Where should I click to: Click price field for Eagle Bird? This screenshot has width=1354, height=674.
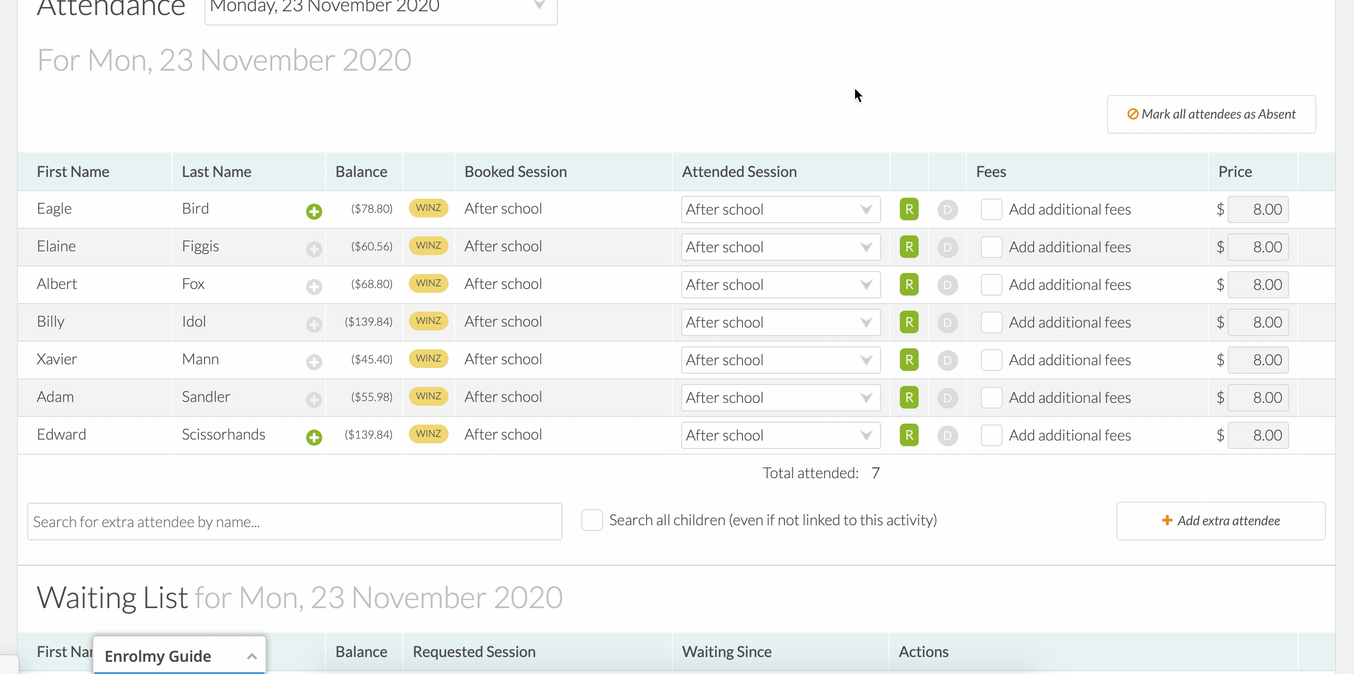[x=1257, y=209]
